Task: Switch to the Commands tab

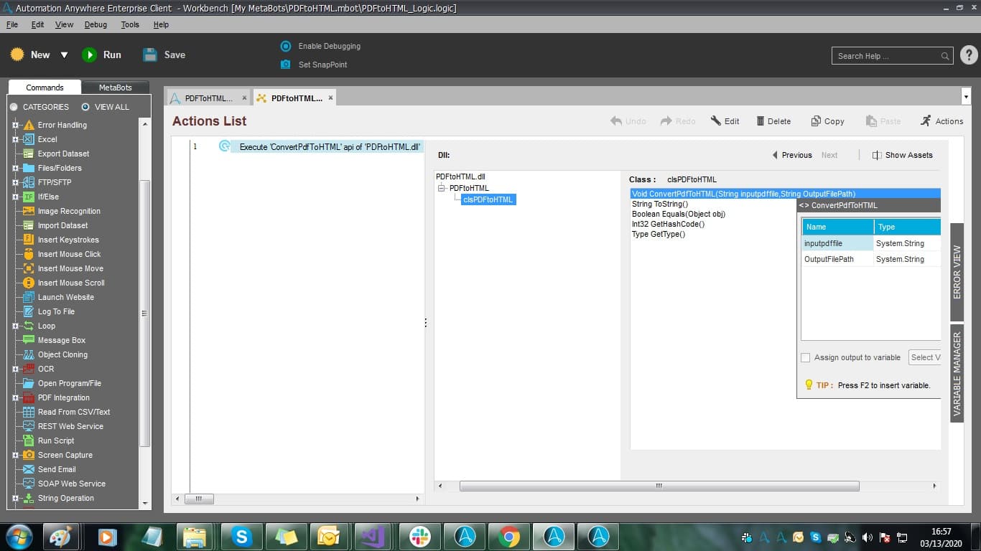Action: click(45, 88)
